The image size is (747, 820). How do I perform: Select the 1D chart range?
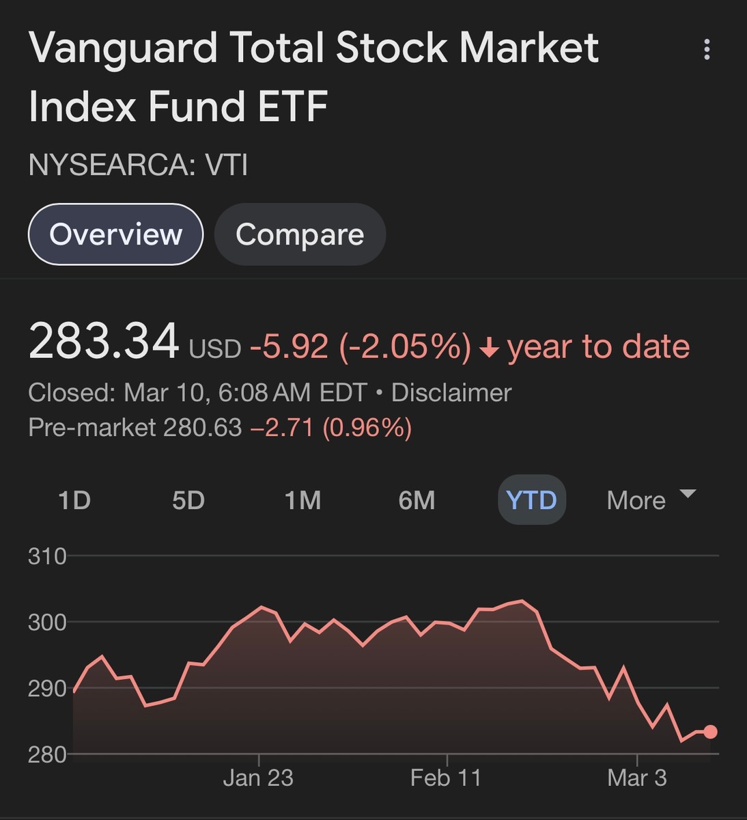pyautogui.click(x=74, y=500)
